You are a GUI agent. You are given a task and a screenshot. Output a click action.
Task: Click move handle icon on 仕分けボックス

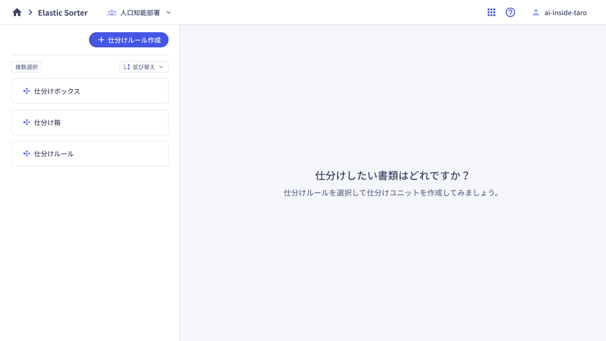27,91
